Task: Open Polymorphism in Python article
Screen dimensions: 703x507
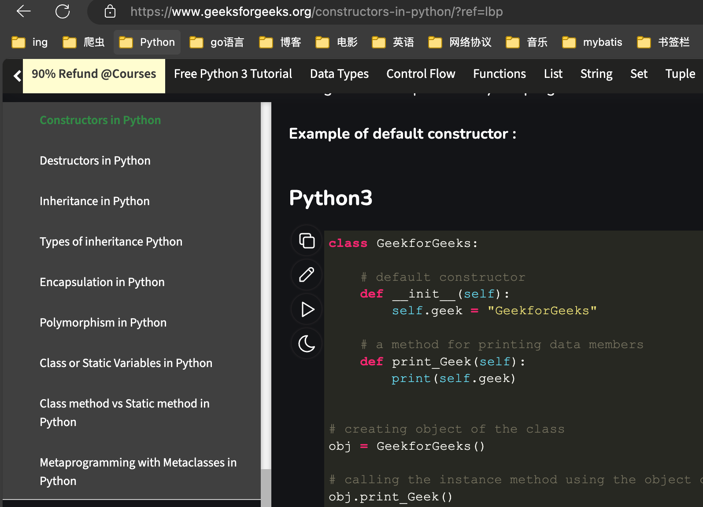Action: pyautogui.click(x=103, y=323)
